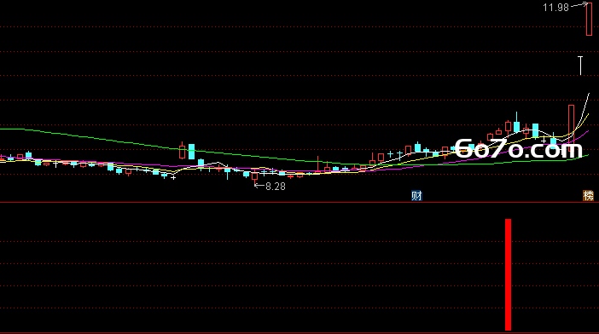Select the red candle with the tall upper shadow mid-chart
599x334 pixels.
317,164
